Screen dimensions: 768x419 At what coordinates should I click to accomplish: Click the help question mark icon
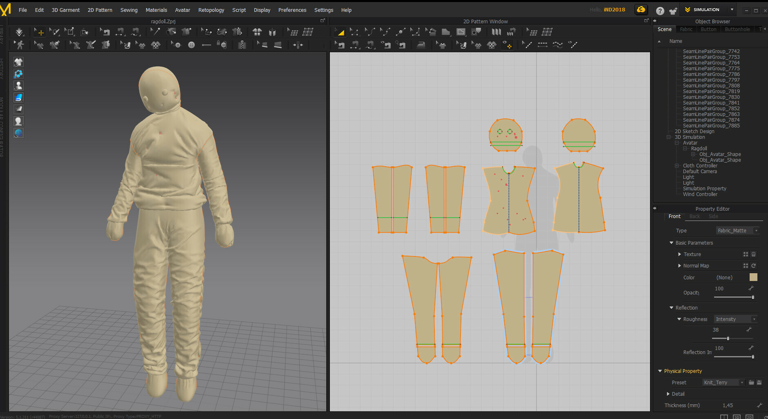[660, 11]
